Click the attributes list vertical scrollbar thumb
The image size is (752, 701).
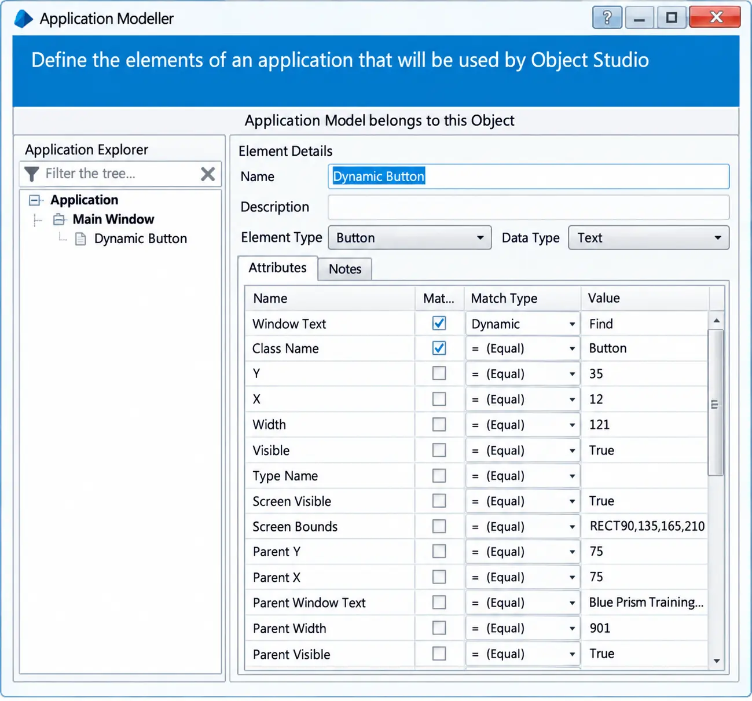pos(716,403)
